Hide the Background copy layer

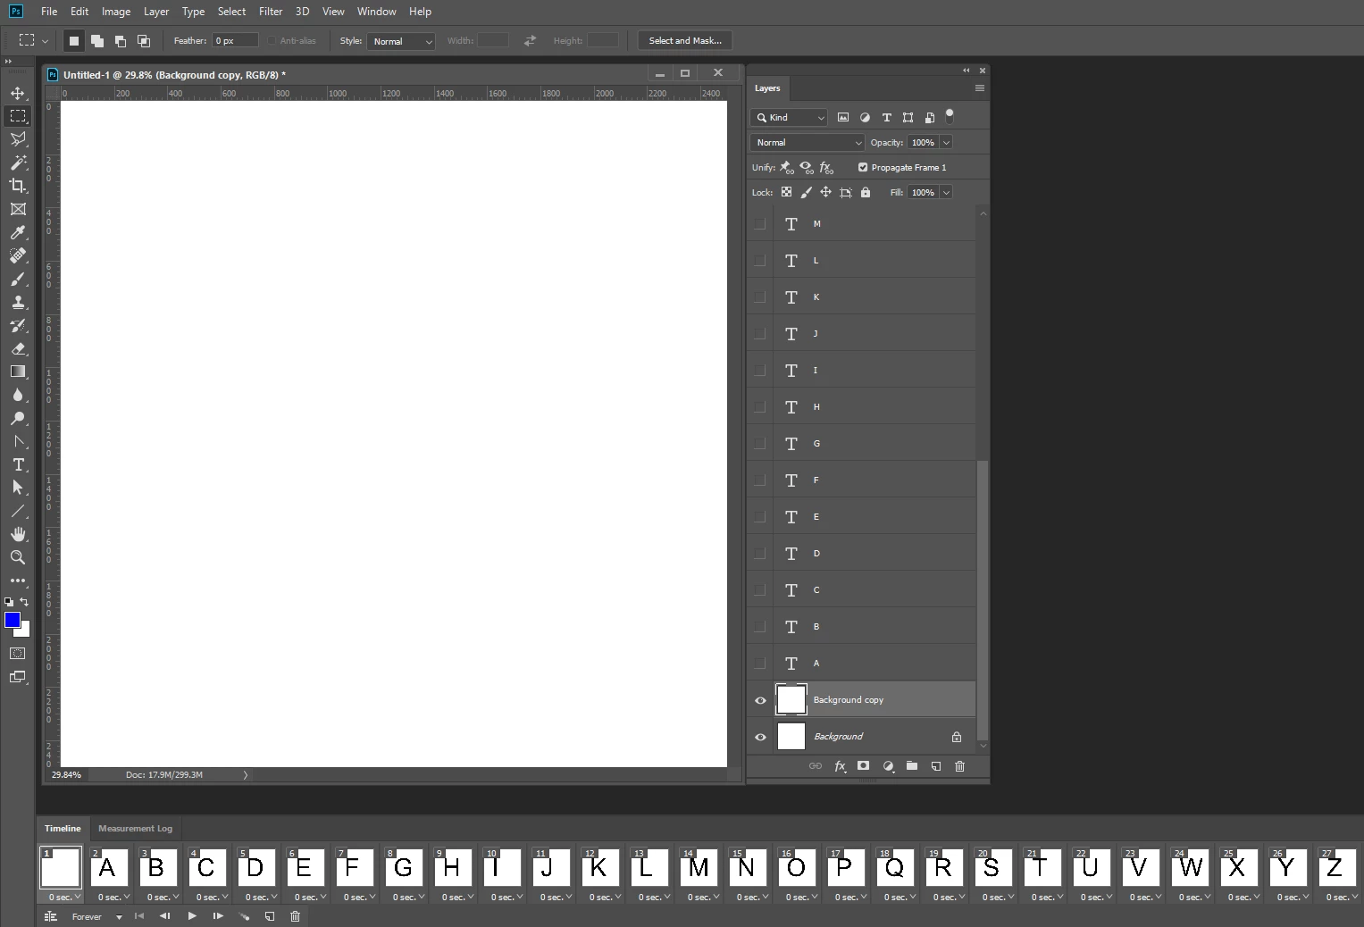[x=760, y=700]
